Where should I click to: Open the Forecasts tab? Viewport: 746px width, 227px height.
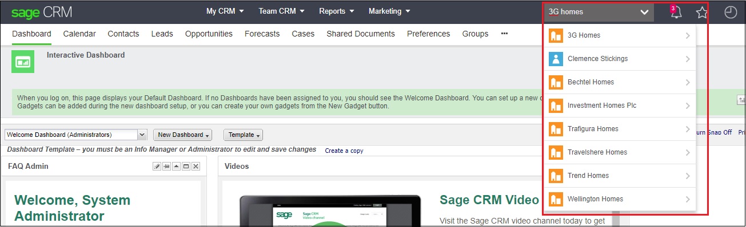tap(262, 34)
